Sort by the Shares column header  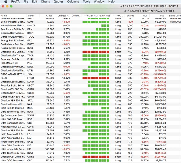click(130, 16)
